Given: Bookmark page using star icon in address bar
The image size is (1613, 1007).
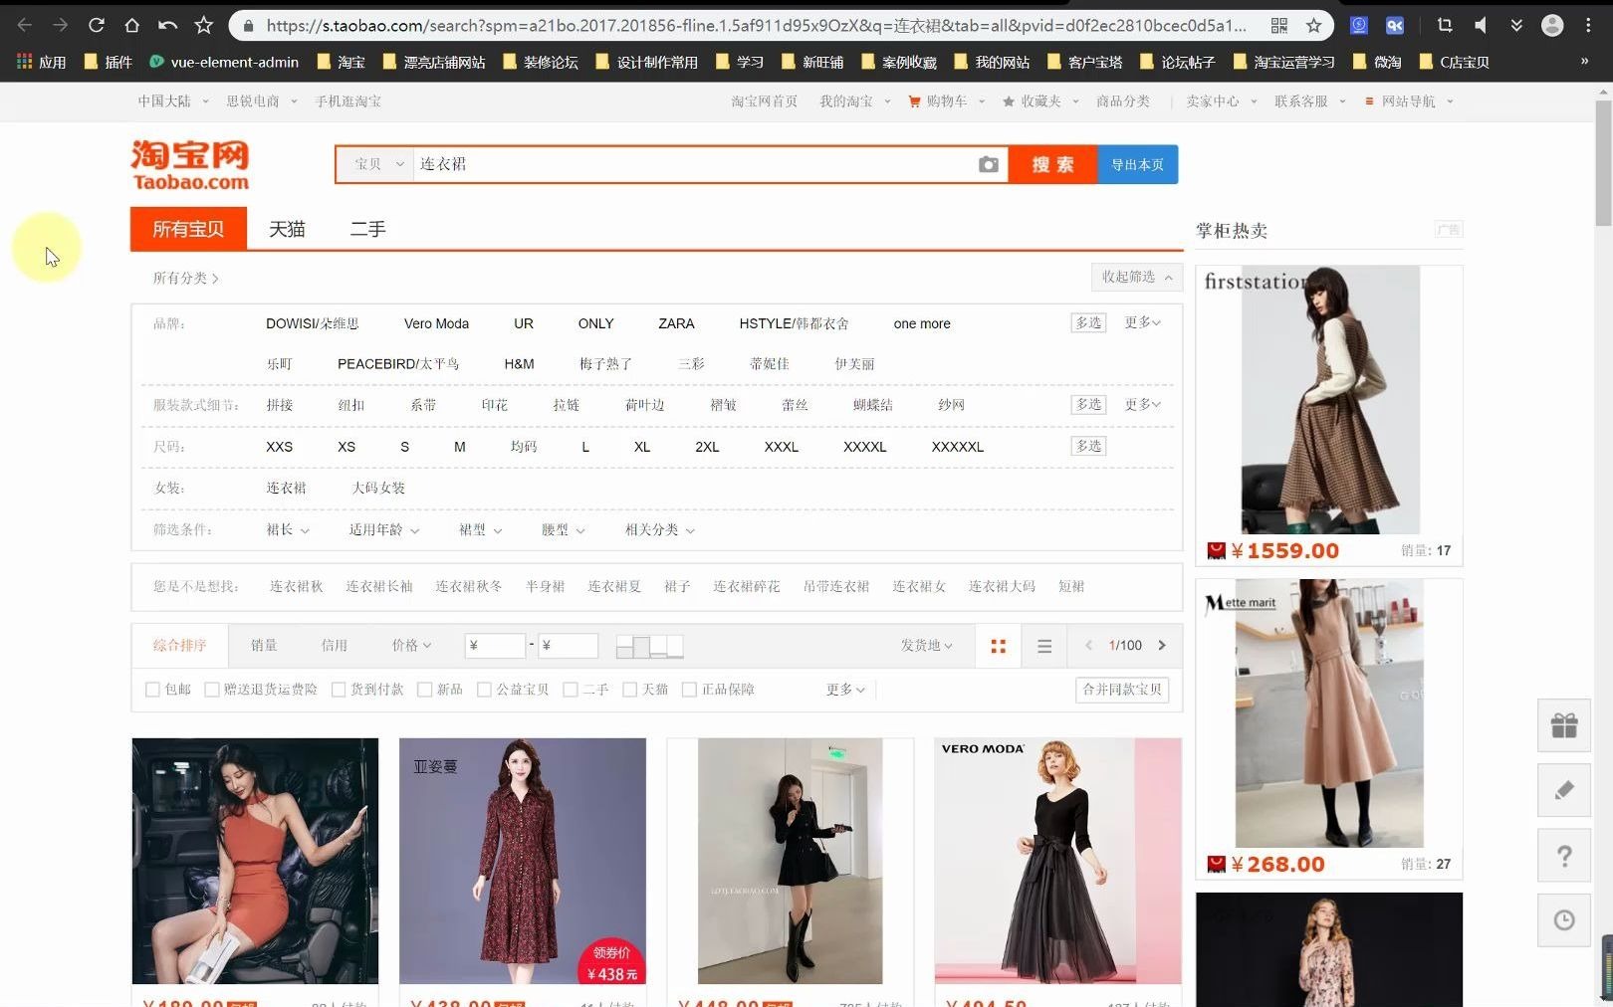Looking at the screenshot, I should click(x=1313, y=25).
